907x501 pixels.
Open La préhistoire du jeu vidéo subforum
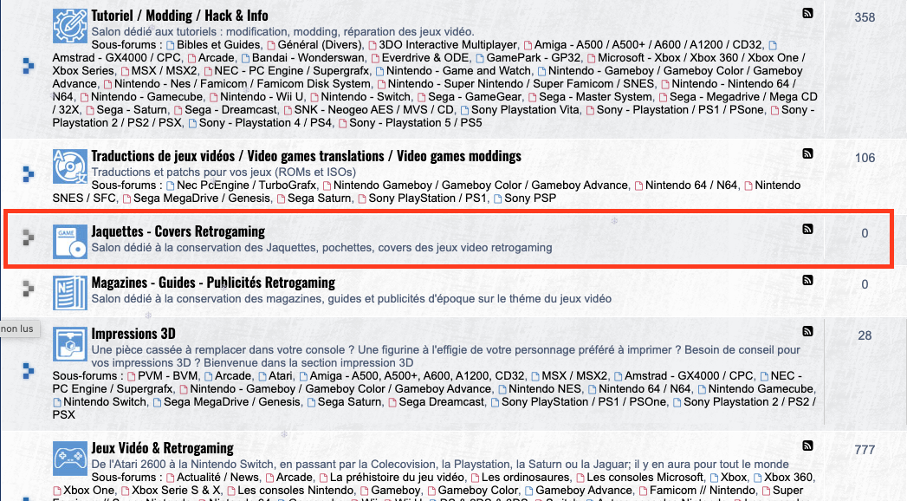click(x=398, y=478)
